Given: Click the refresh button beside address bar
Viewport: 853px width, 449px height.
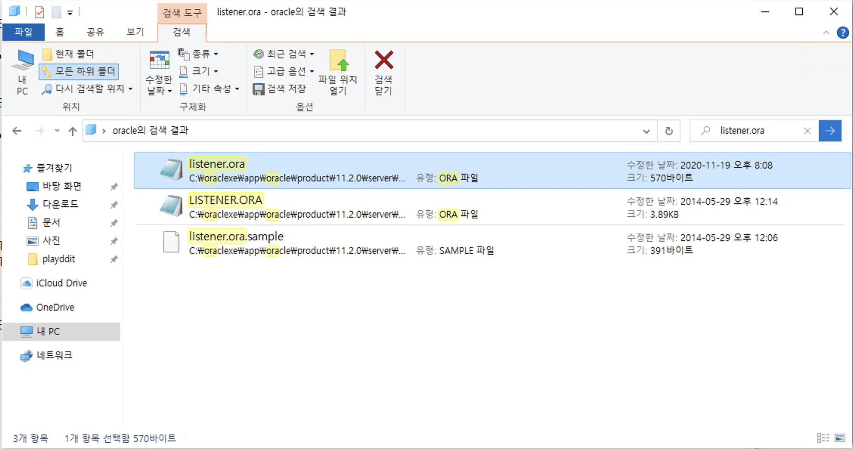Looking at the screenshot, I should coord(668,131).
